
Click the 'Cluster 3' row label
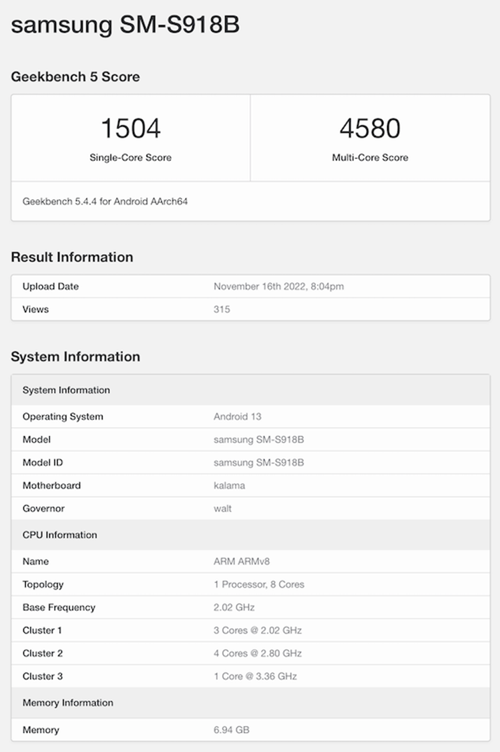pos(43,676)
